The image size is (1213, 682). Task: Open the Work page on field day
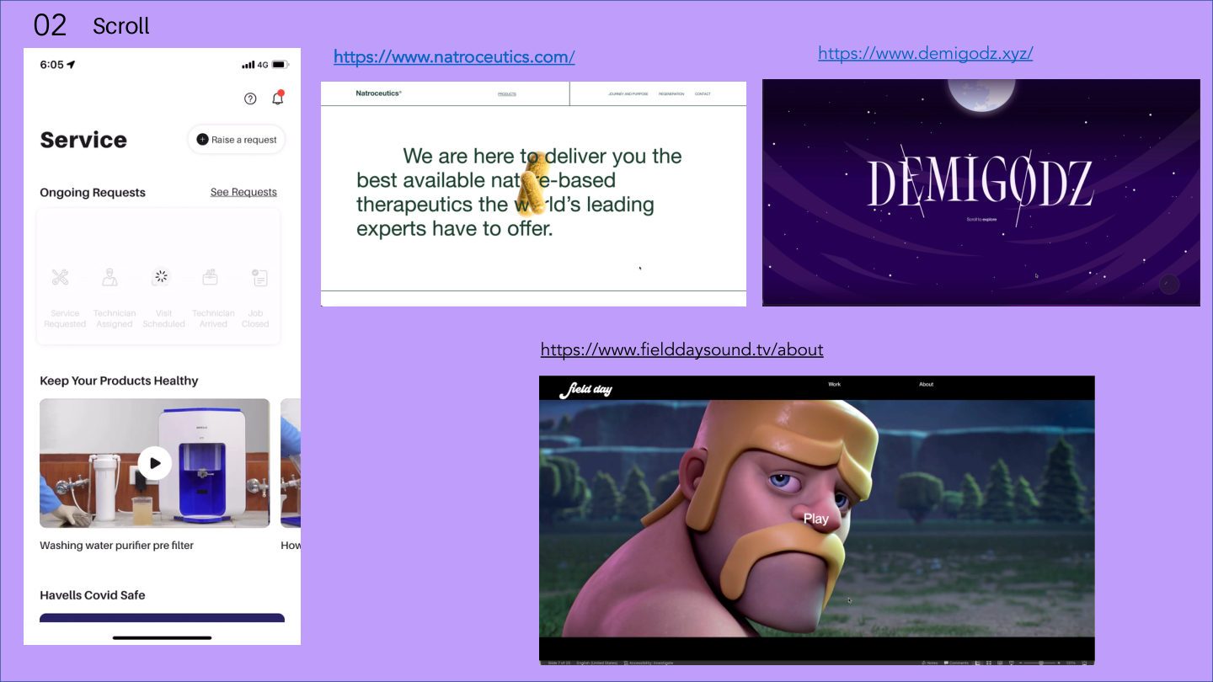[834, 385]
